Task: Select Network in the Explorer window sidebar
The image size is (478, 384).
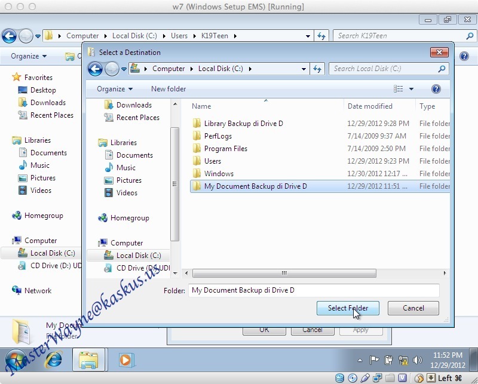Action: click(32, 291)
